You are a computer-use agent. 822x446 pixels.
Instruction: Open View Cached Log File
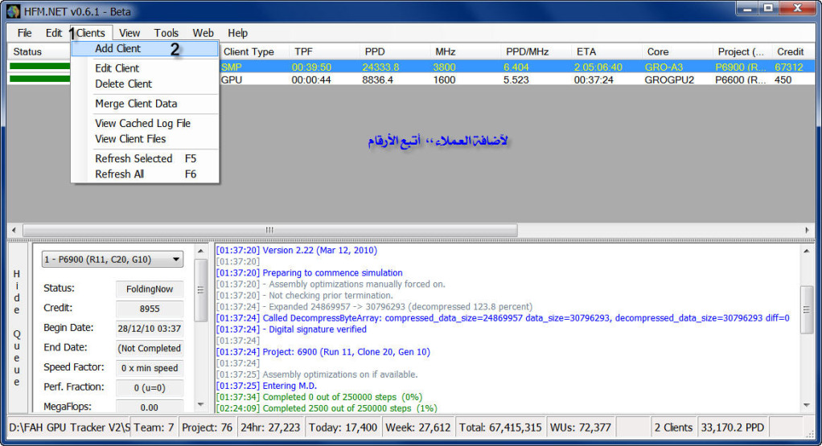(x=145, y=124)
